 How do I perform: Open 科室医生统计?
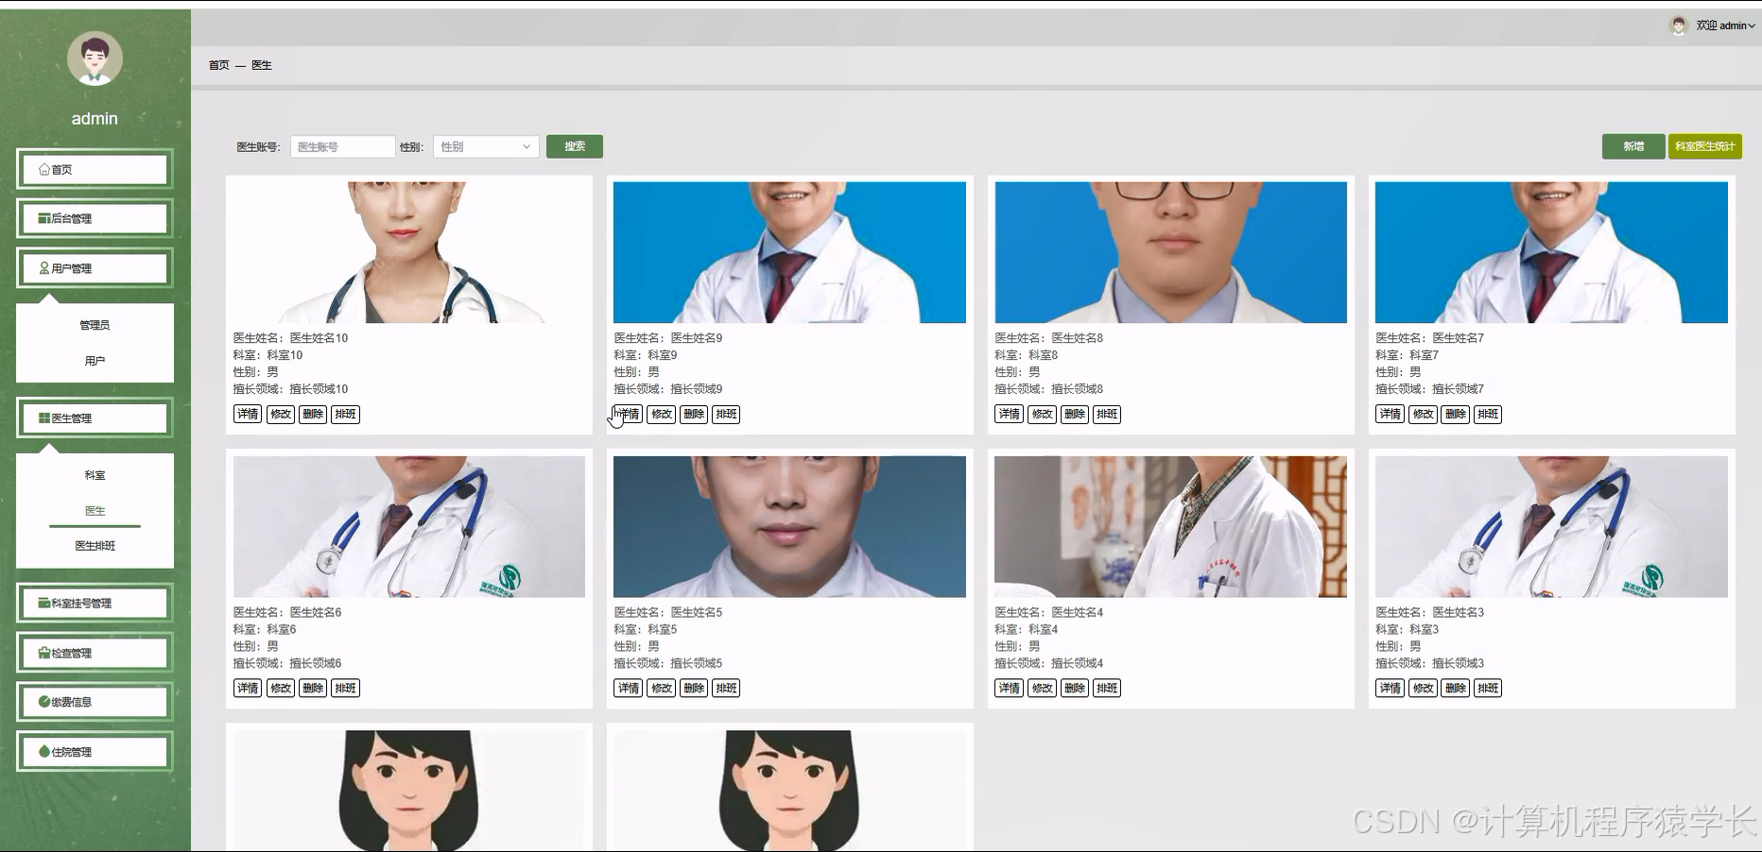tap(1705, 146)
